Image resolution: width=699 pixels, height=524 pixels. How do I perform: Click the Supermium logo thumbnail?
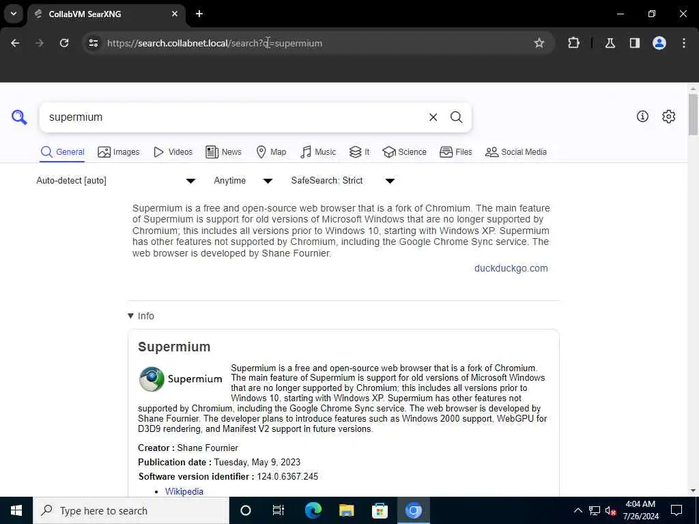[x=180, y=379]
